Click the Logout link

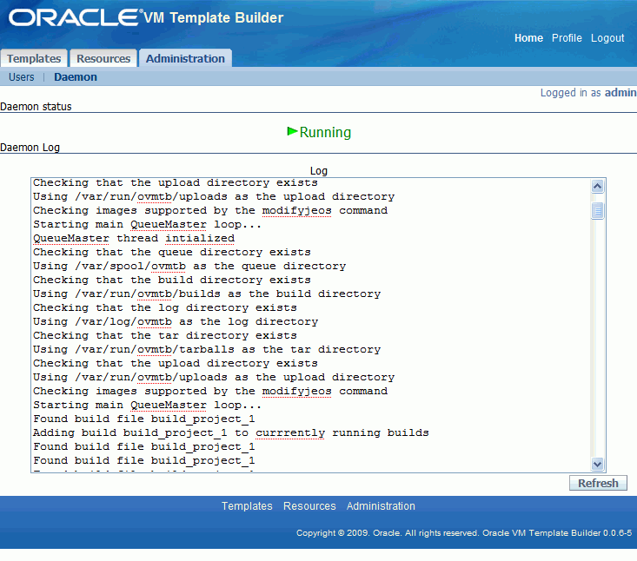pos(607,38)
